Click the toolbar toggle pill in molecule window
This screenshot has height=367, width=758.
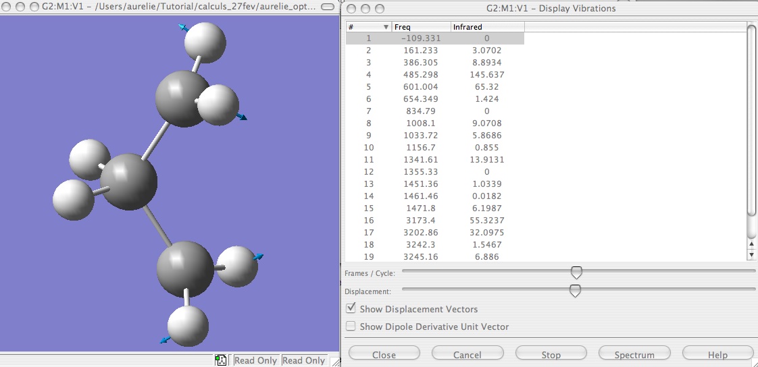329,7
